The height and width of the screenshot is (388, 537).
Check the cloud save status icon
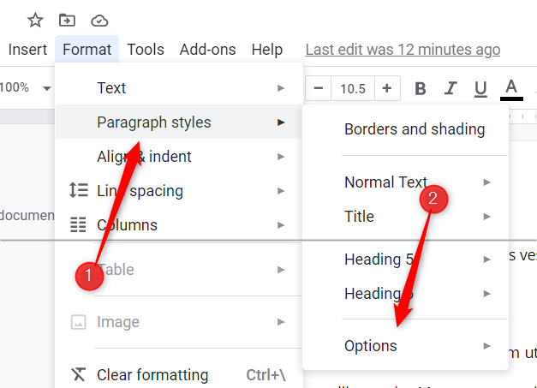click(99, 20)
